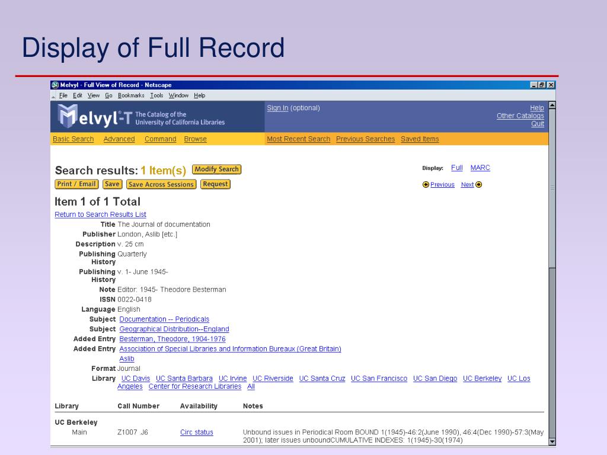The width and height of the screenshot is (607, 455).
Task: Click the Modify Search button
Action: click(217, 169)
